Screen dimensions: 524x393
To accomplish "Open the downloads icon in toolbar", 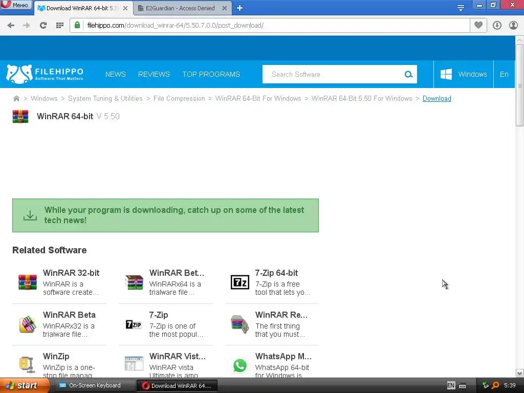I will point(497,26).
